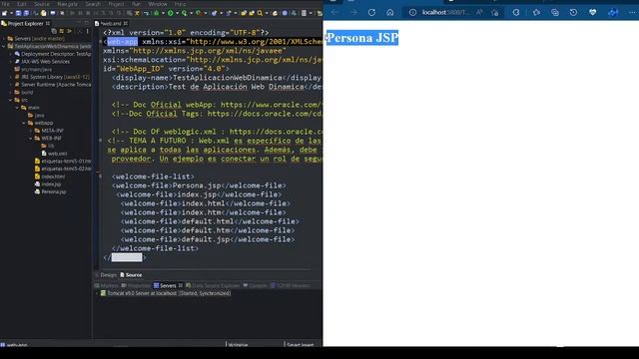Open the File menu in Eclipse
The width and height of the screenshot is (639, 359).
pos(6,4)
